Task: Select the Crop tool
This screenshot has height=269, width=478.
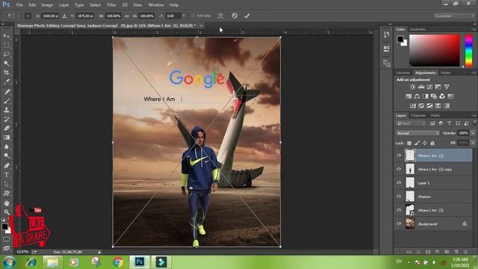Action: [x=7, y=72]
